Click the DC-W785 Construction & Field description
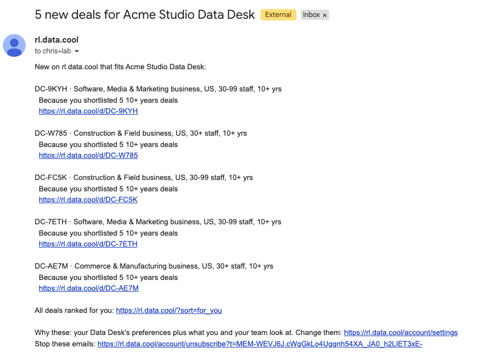The width and height of the screenshot is (492, 360). coord(140,133)
